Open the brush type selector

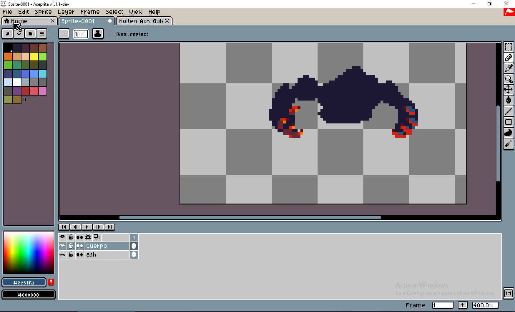click(x=64, y=34)
